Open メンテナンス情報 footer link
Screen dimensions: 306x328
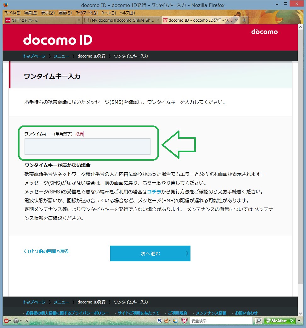pyautogui.click(x=211, y=313)
